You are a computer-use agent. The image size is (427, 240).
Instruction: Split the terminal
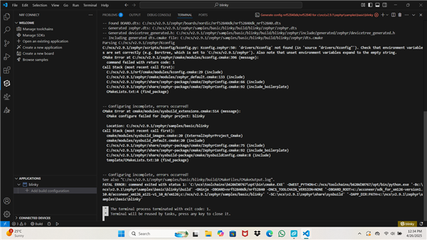(393, 15)
